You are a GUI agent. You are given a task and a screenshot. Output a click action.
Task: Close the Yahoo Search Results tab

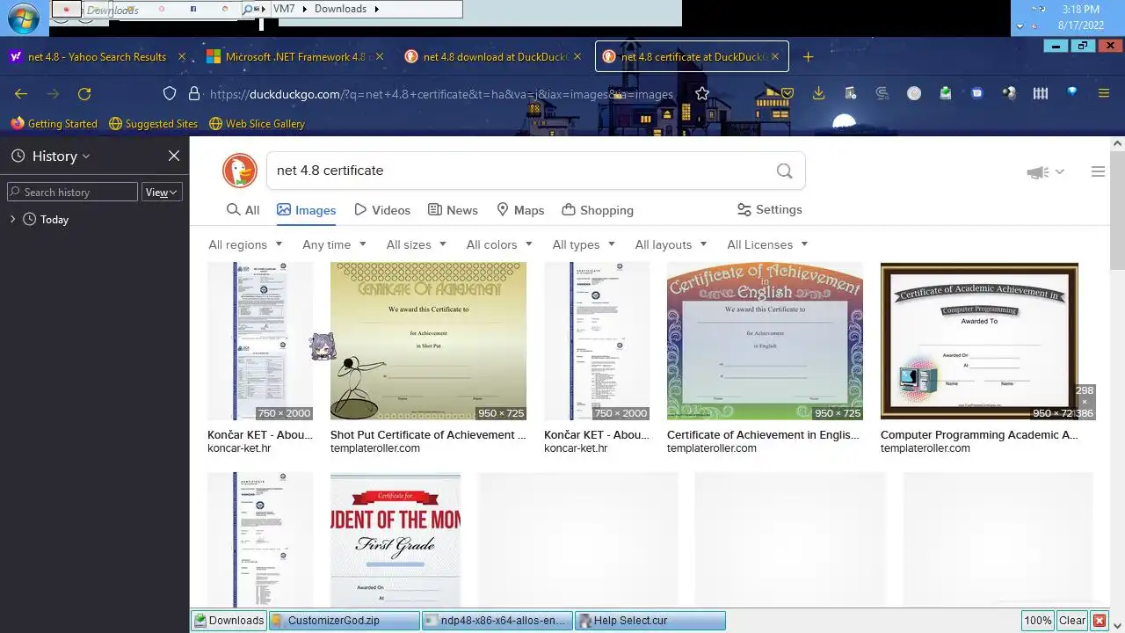pos(182,56)
